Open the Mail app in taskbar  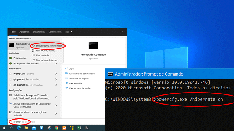pos(34,128)
